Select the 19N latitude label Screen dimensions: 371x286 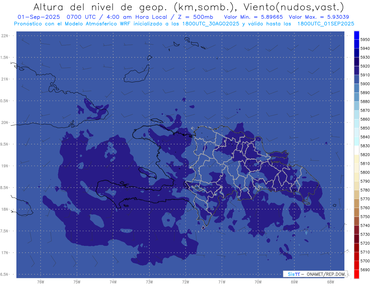click(5, 166)
